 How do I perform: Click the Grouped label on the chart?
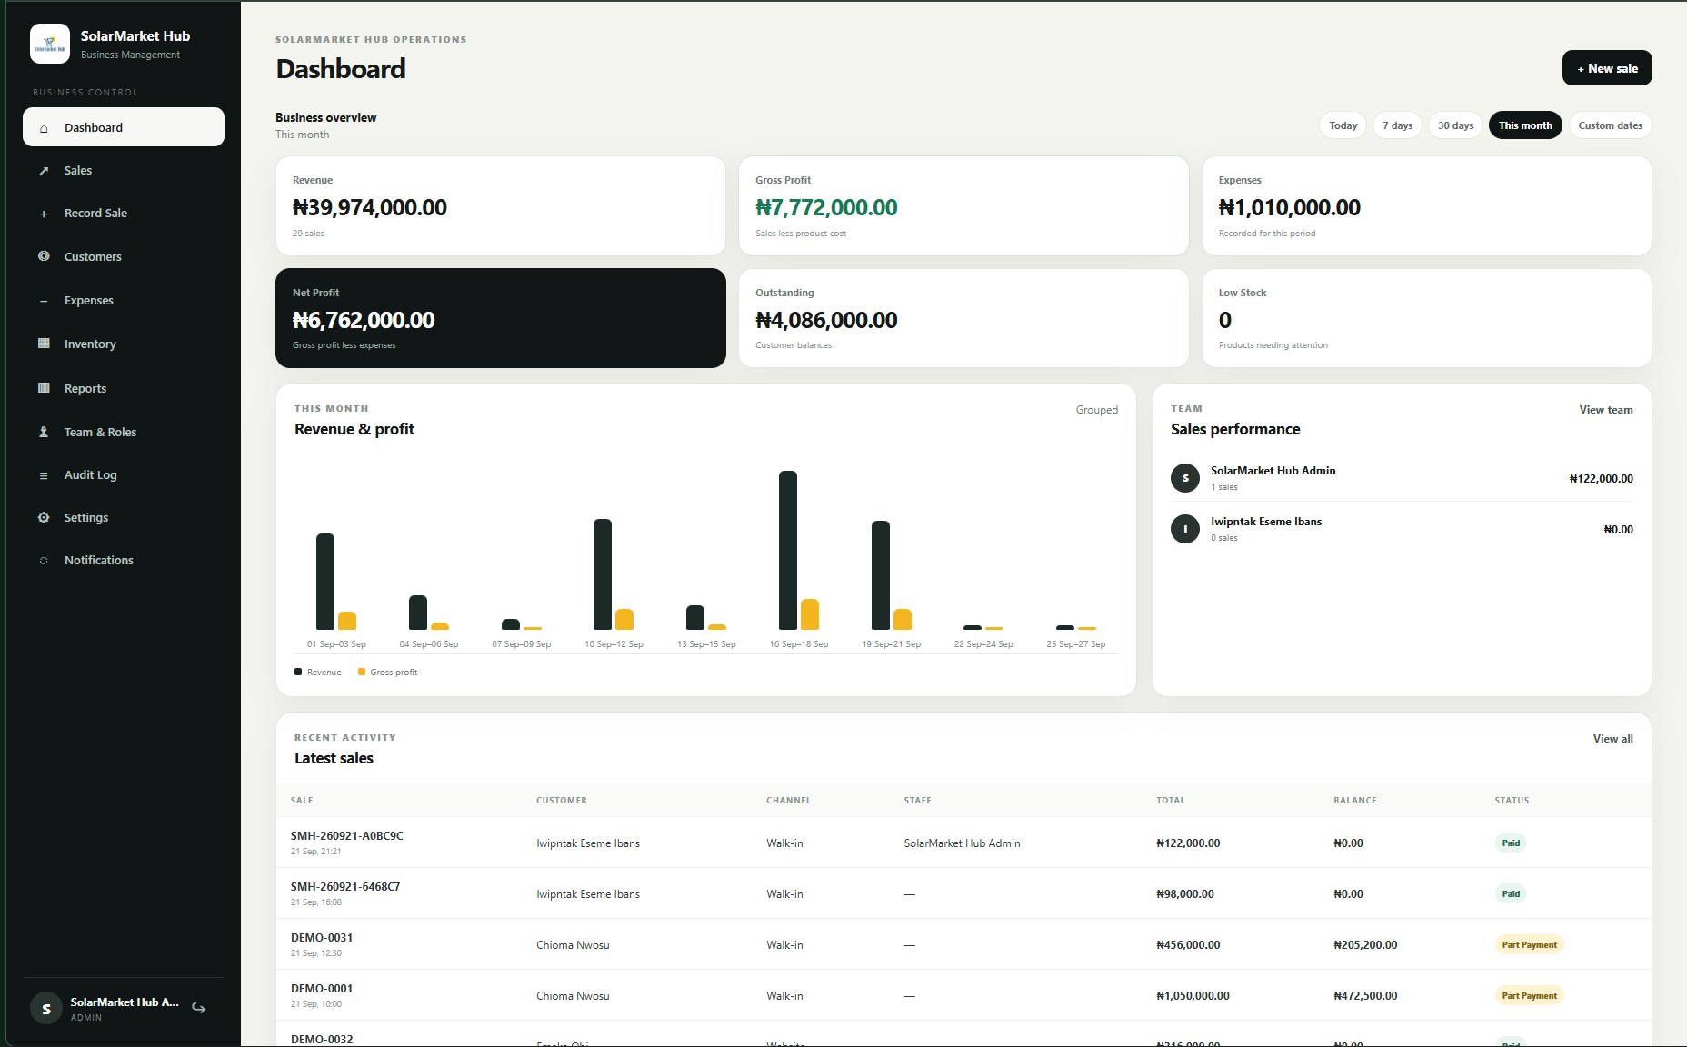coord(1097,410)
